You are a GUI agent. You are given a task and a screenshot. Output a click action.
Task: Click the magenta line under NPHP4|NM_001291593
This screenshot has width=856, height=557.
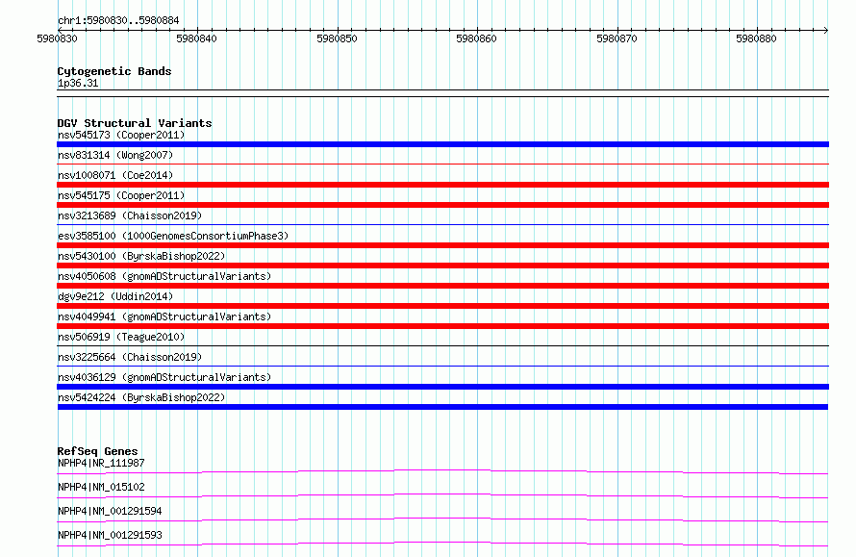pyautogui.click(x=442, y=544)
